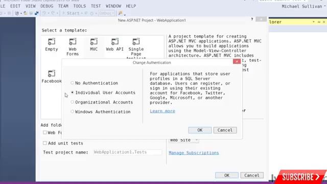Open the DEBUG menu
The width and height of the screenshot is (327, 184).
[46, 6]
